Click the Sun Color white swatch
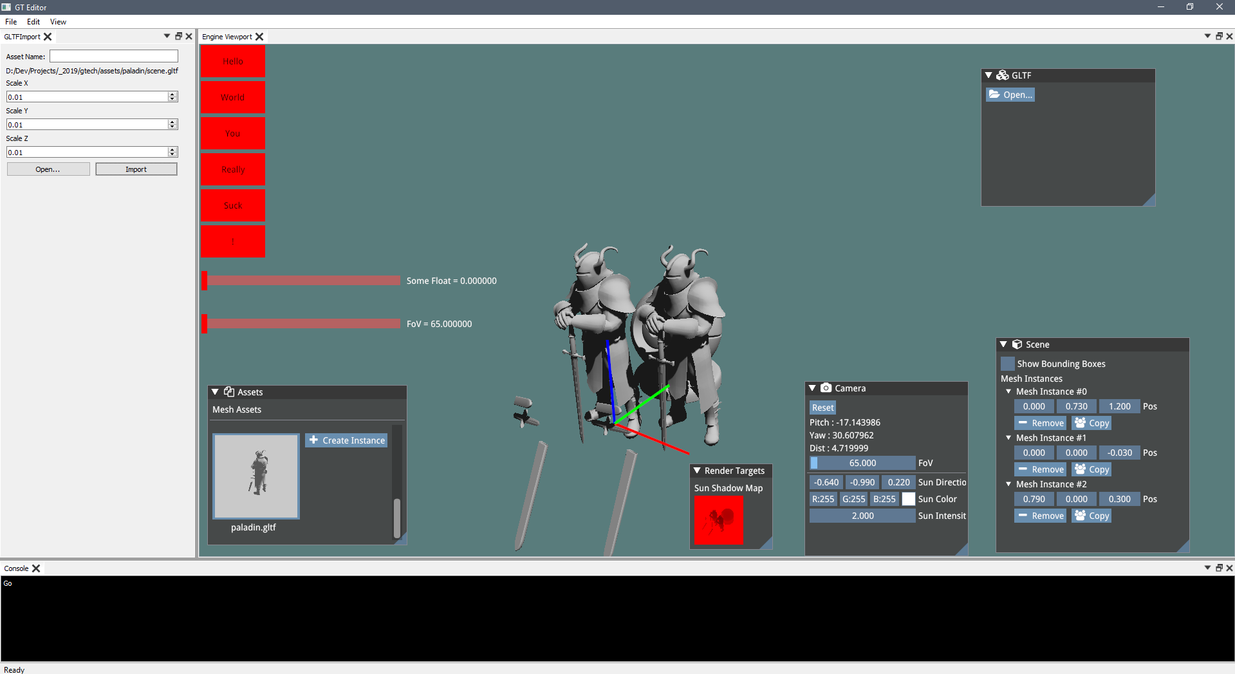The width and height of the screenshot is (1235, 674). (x=908, y=499)
